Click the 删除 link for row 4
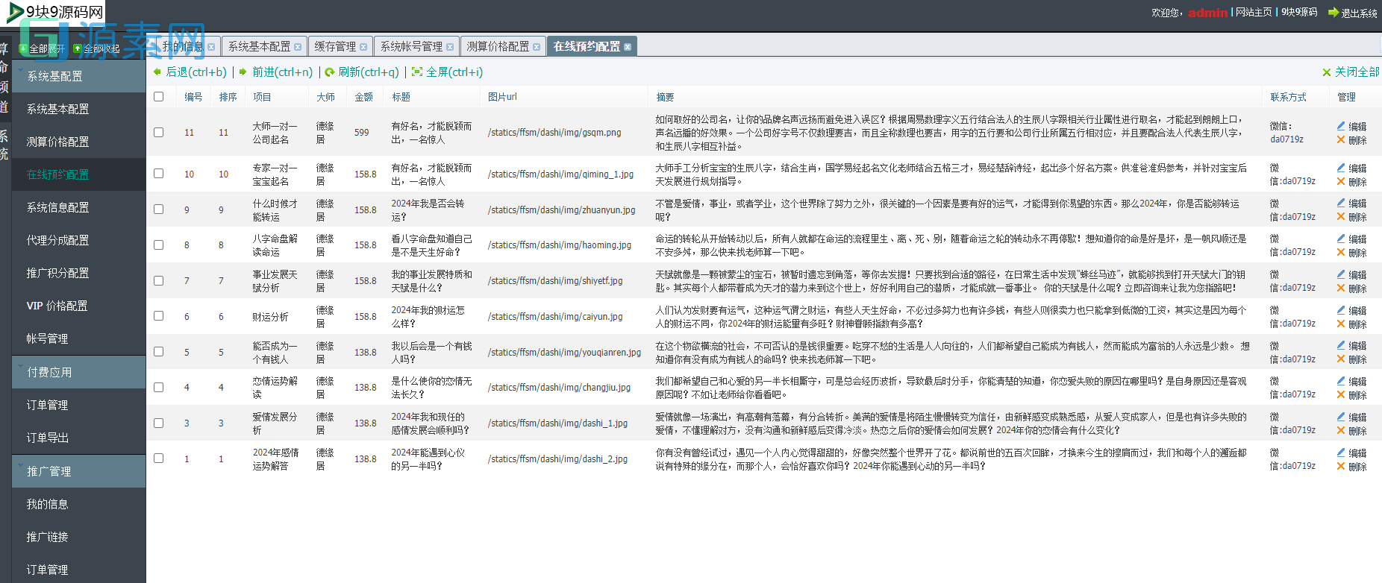The width and height of the screenshot is (1382, 583). coord(1357,395)
